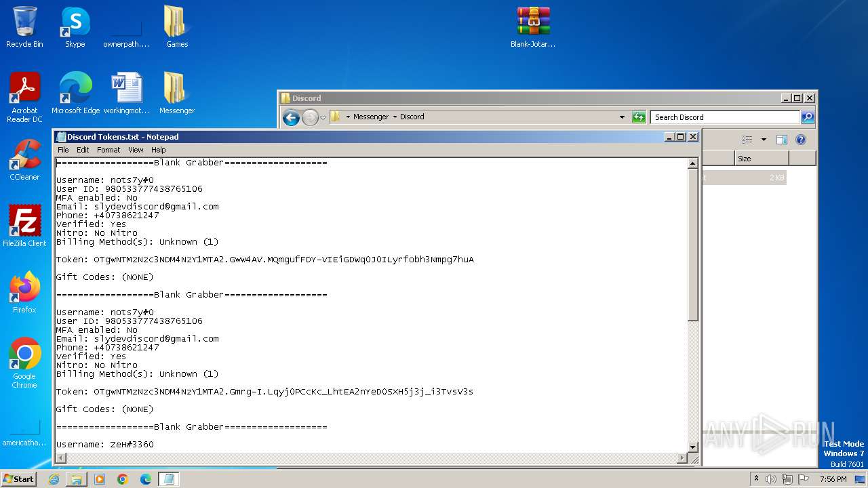868x488 pixels.
Task: Click Back arrow in Discord explorer window
Action: 291,117
